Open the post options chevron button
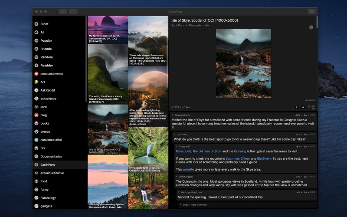Screen dimensions: 347x217 (x=311, y=27)
